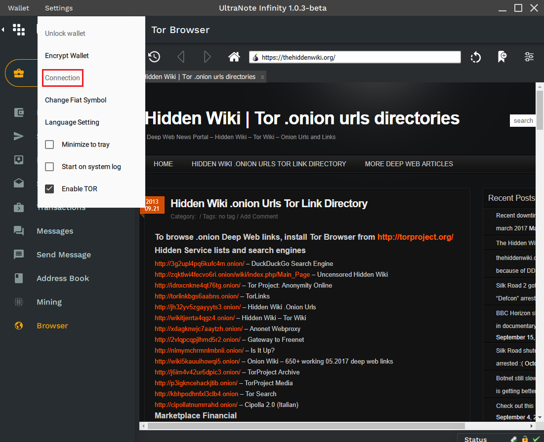The image size is (544, 442).
Task: Click the Send Message speech icon
Action: [19, 254]
